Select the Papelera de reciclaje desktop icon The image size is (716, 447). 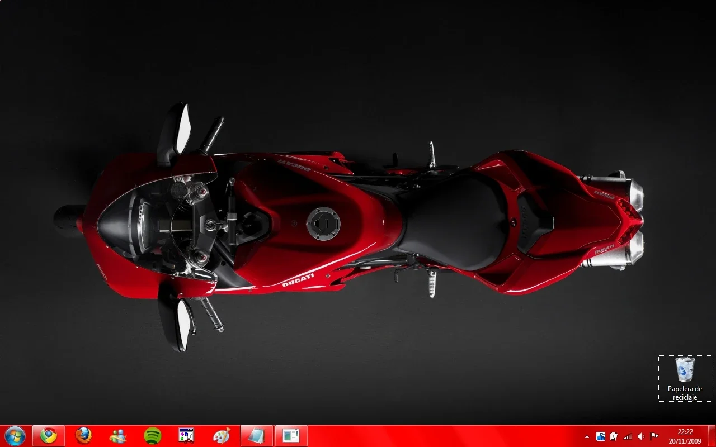tap(685, 378)
